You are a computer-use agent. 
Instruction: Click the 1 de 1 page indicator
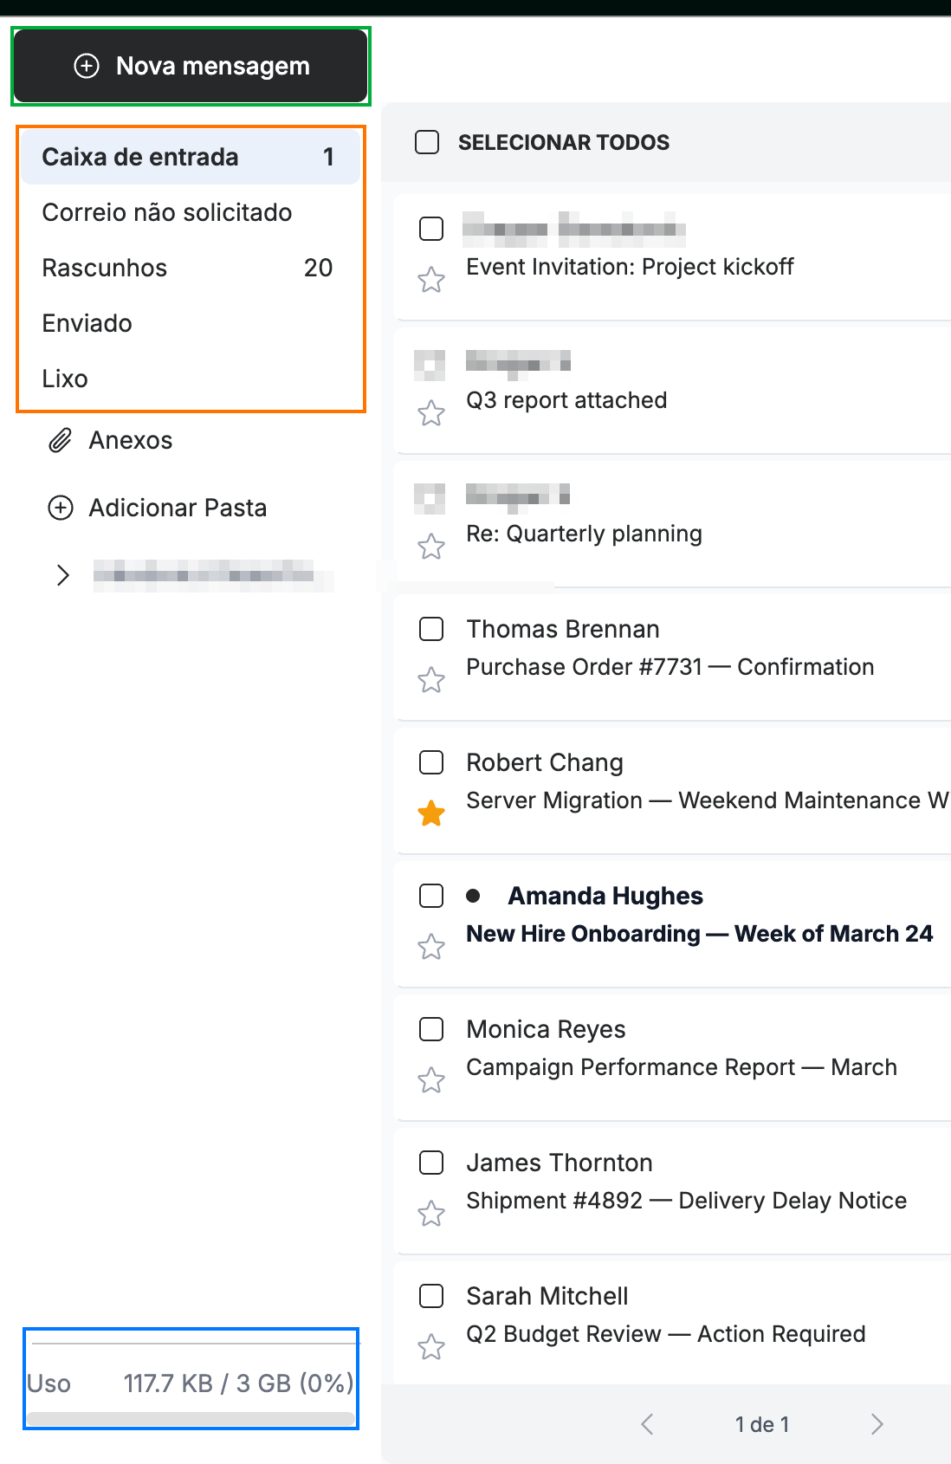[762, 1424]
